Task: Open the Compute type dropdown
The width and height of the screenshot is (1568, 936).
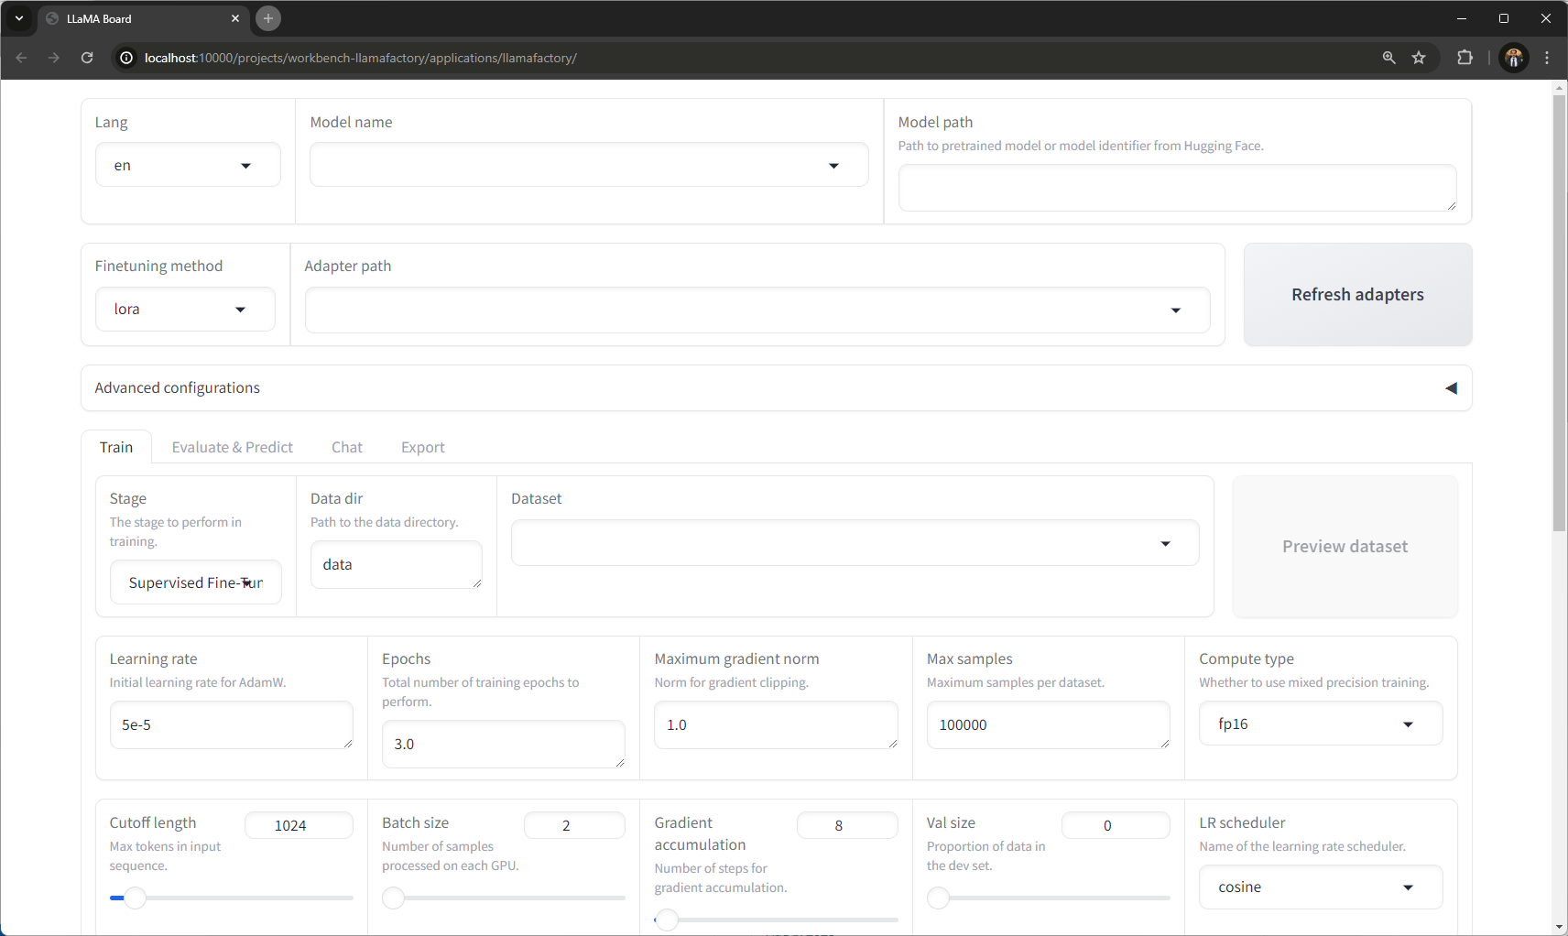Action: [x=1321, y=724]
